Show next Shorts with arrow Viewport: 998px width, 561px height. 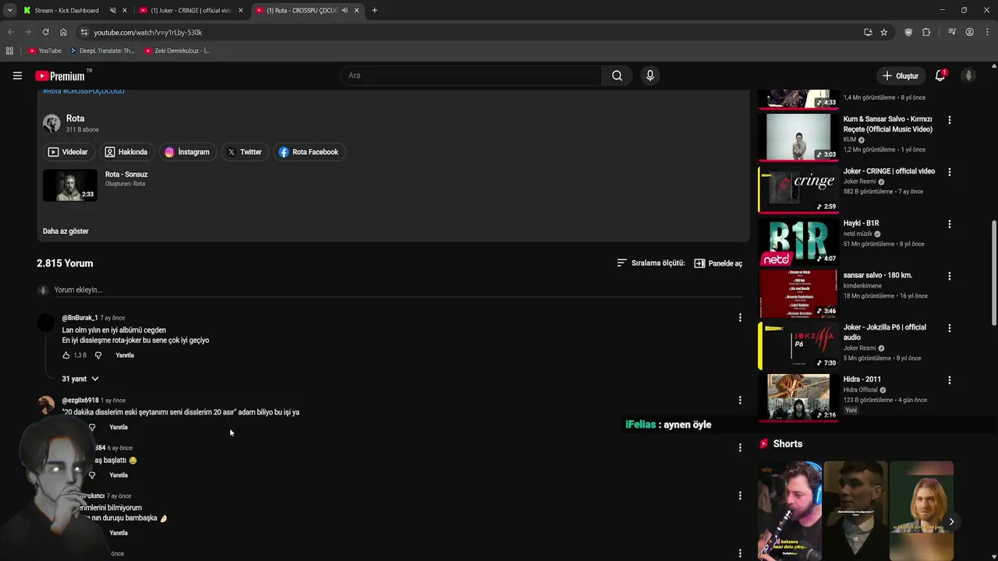click(x=951, y=522)
